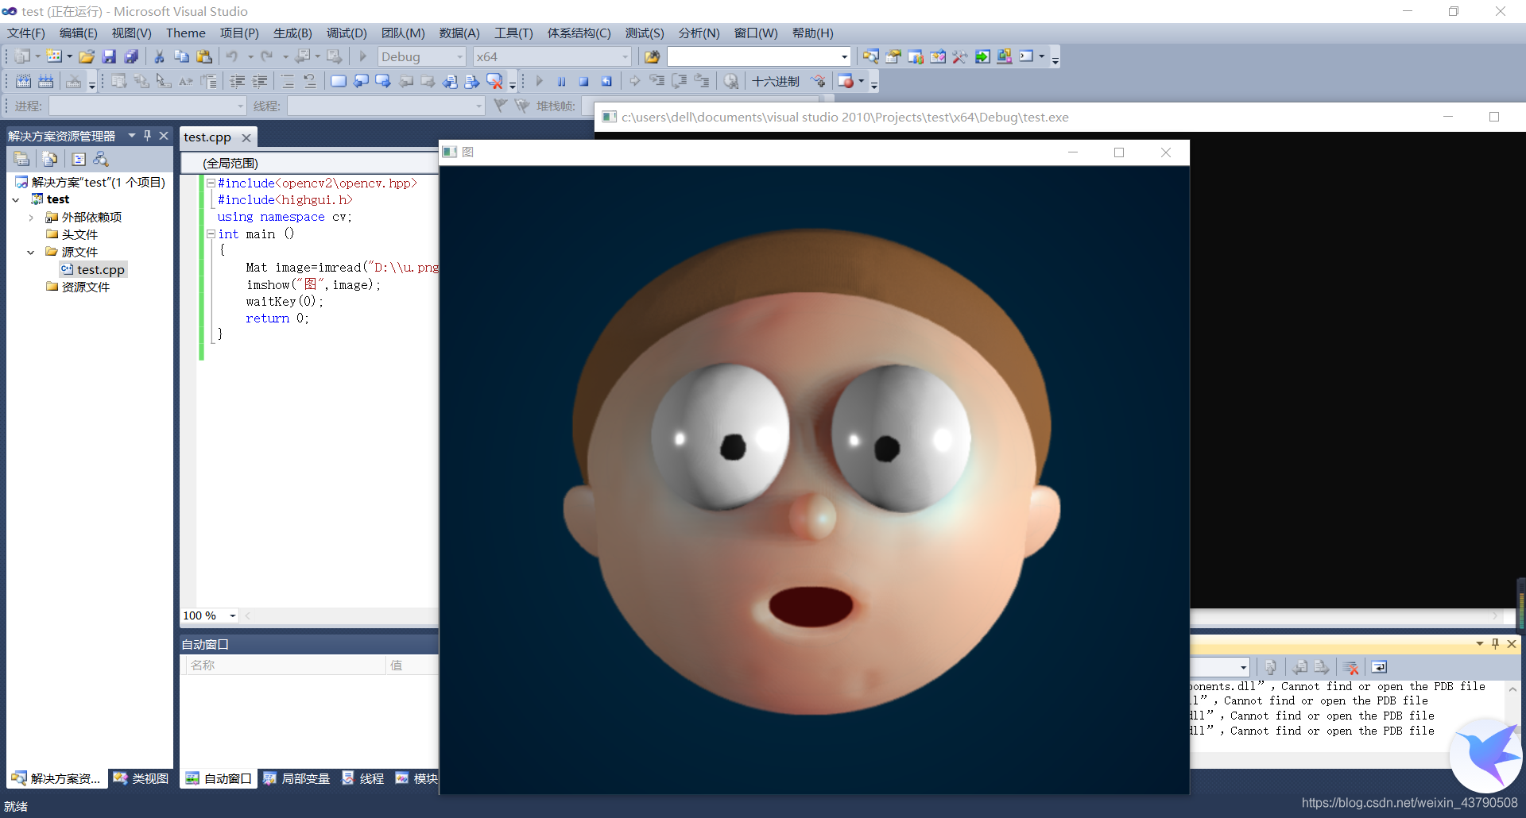Click the Decrease Indent icon

point(237,81)
